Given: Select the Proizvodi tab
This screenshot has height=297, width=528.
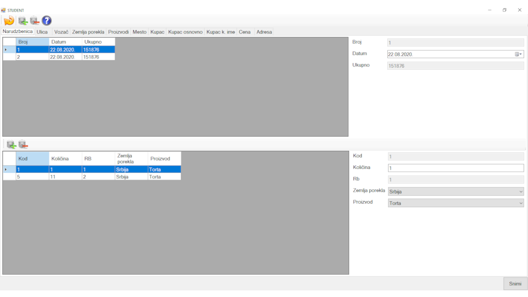Looking at the screenshot, I should [119, 32].
